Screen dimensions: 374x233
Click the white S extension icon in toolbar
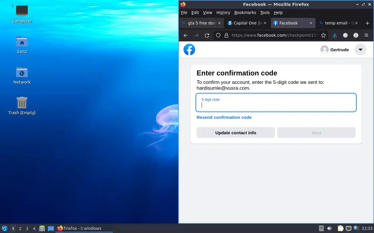356,35
